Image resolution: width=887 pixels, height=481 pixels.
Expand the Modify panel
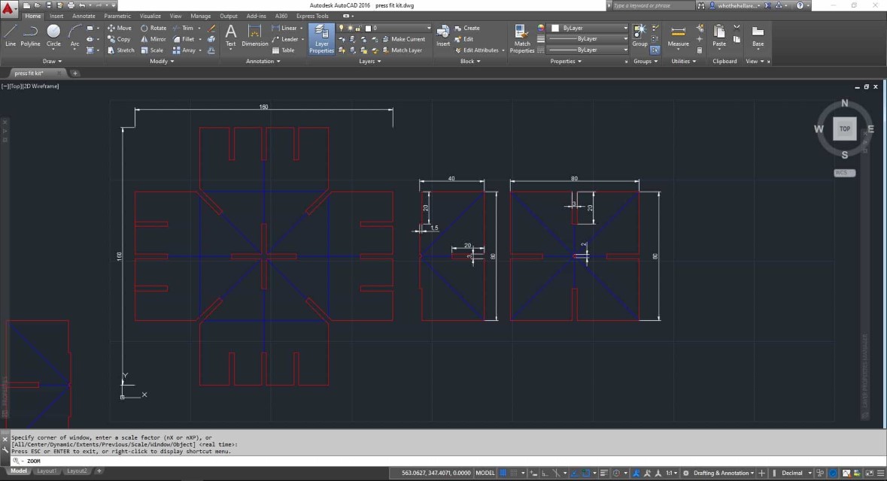(162, 61)
